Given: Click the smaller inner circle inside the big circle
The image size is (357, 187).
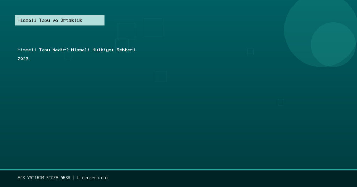Looking at the screenshot, I should [333, 44].
